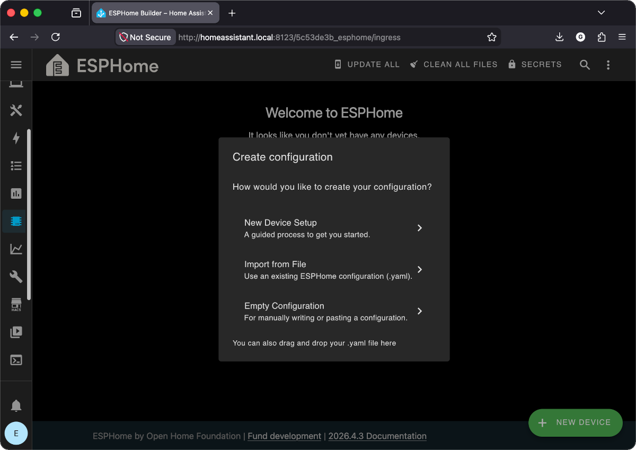Click the Welcome to ESPHome heading

tap(334, 113)
